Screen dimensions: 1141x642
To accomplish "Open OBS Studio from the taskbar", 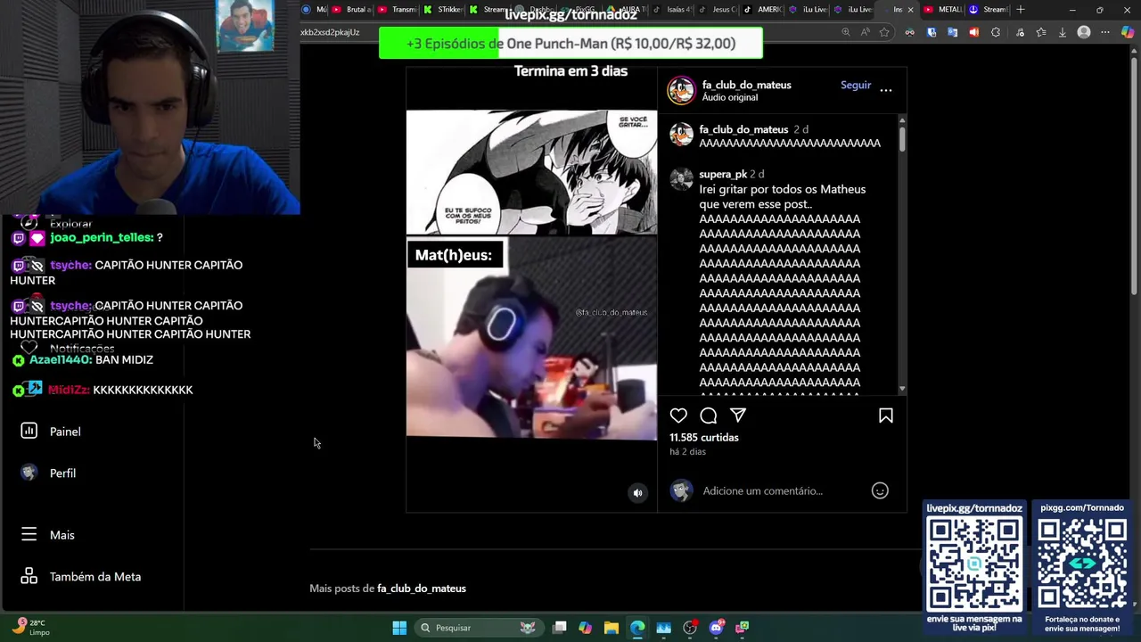I will (x=690, y=628).
